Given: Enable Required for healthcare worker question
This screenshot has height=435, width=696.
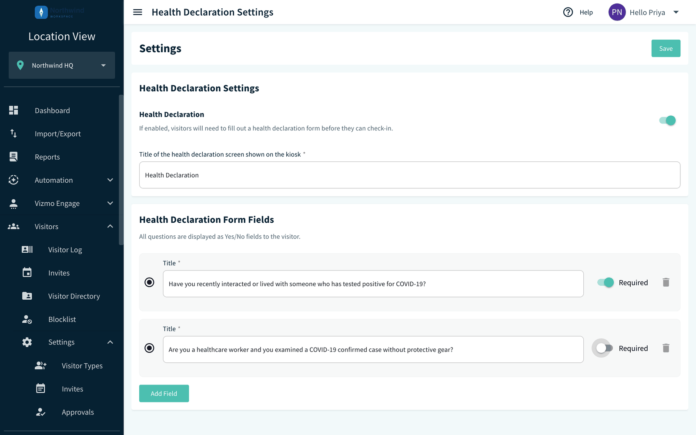Looking at the screenshot, I should pos(605,348).
